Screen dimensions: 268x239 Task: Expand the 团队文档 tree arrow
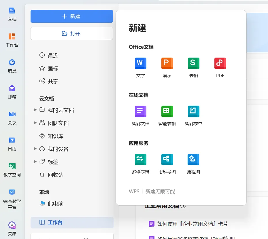coord(35,123)
